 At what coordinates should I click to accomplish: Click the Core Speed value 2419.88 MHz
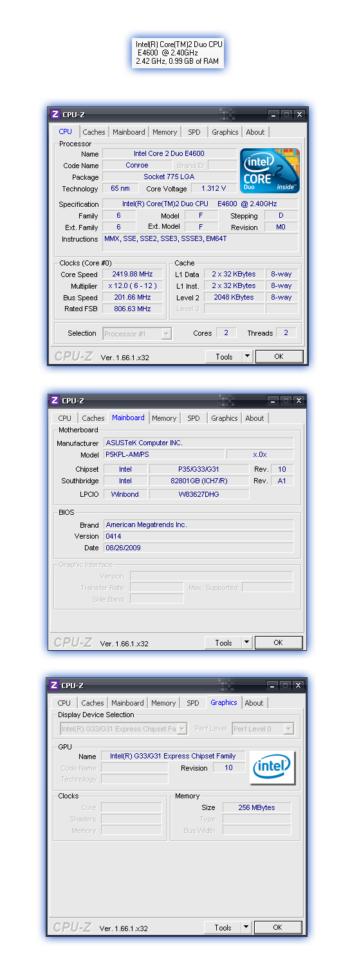tap(133, 274)
